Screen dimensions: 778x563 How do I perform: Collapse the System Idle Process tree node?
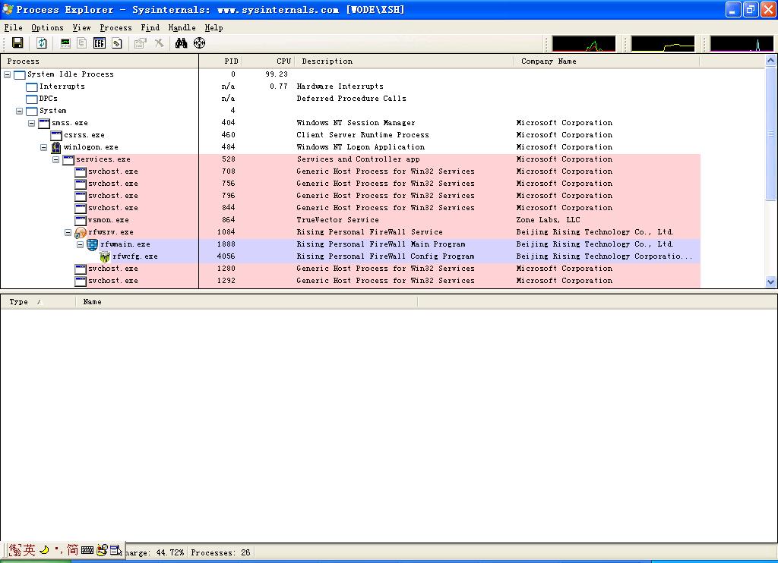(x=8, y=74)
